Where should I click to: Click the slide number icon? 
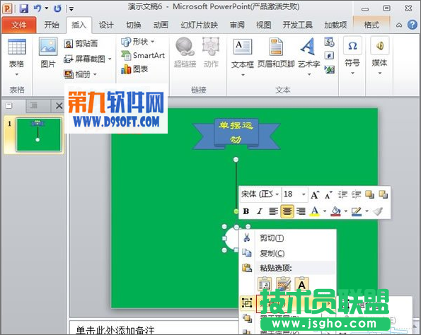(x=329, y=56)
